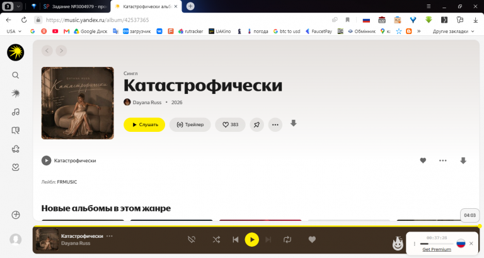Open the browser hamburger menu

[429, 6]
